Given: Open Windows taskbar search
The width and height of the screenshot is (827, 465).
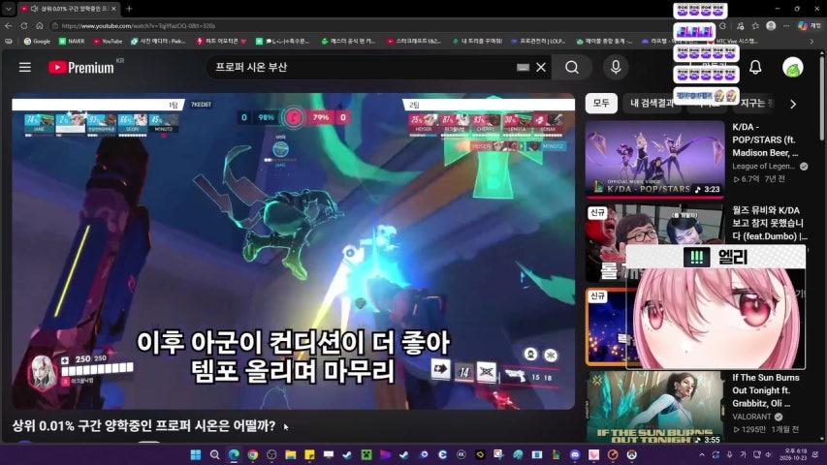Looking at the screenshot, I should (214, 454).
